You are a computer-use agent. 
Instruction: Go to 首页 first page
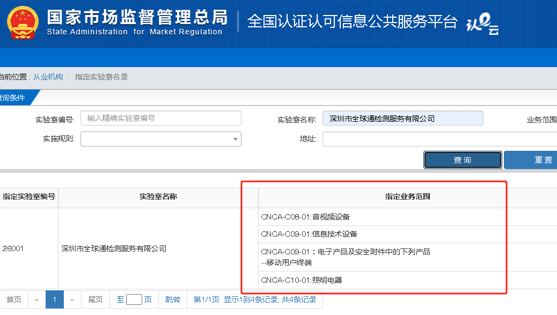pos(14,299)
